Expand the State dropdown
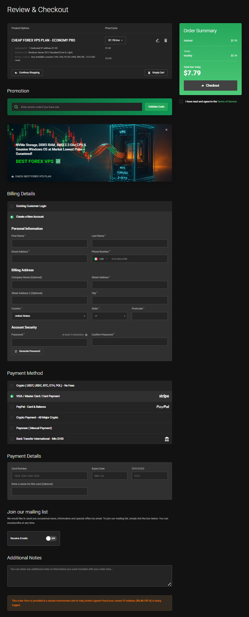 (109, 316)
